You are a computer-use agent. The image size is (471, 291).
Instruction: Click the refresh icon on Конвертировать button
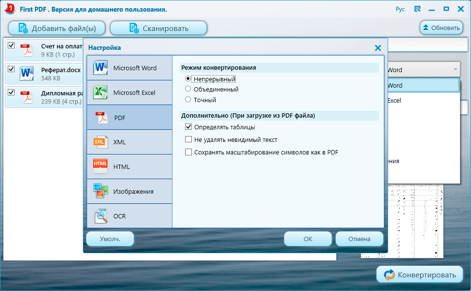coord(389,275)
